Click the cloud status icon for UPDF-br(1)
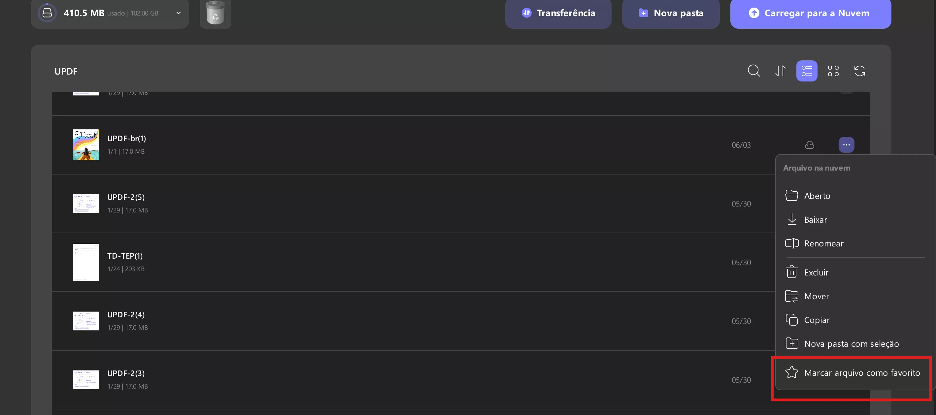The width and height of the screenshot is (936, 415). (810, 145)
